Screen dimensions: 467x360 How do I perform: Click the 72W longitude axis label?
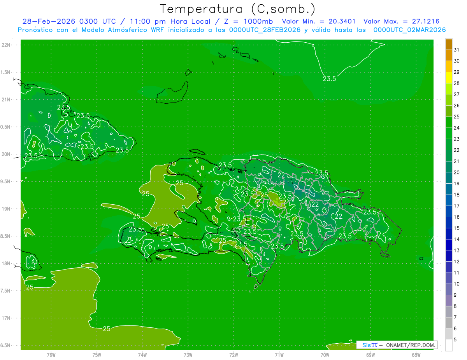click(233, 355)
